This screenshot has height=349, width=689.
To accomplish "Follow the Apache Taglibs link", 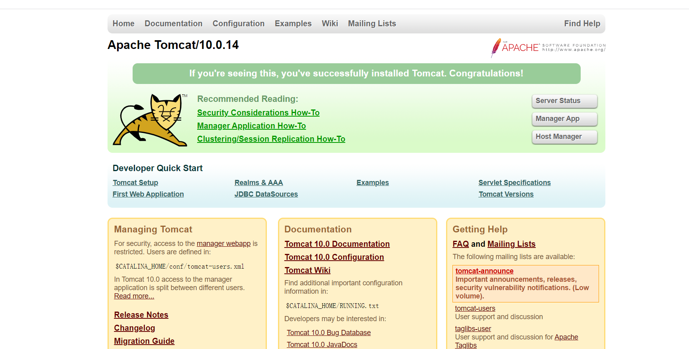I will (x=566, y=337).
